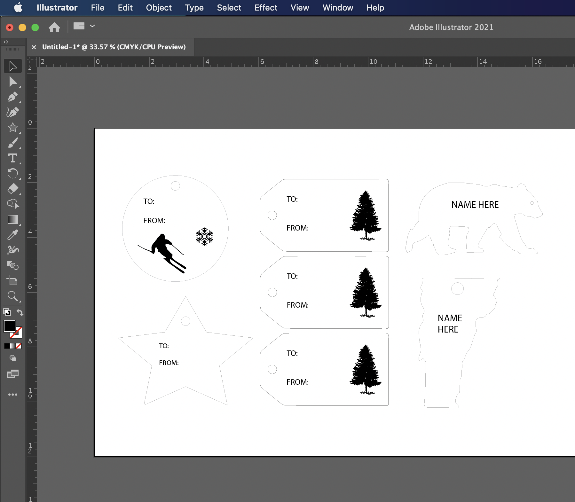Image resolution: width=575 pixels, height=502 pixels.
Task: Swap fill and stroke colors
Action: point(20,312)
